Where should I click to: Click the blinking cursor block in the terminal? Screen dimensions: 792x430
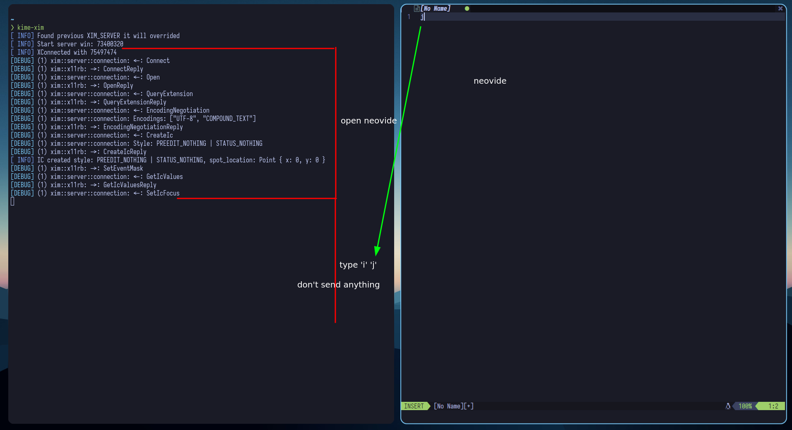(x=12, y=201)
